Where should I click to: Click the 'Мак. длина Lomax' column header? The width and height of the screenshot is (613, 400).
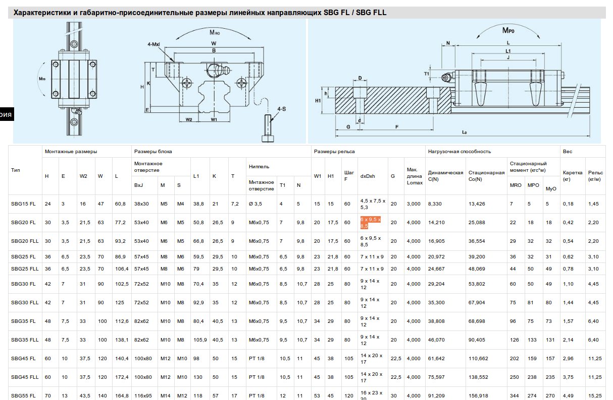tap(414, 176)
